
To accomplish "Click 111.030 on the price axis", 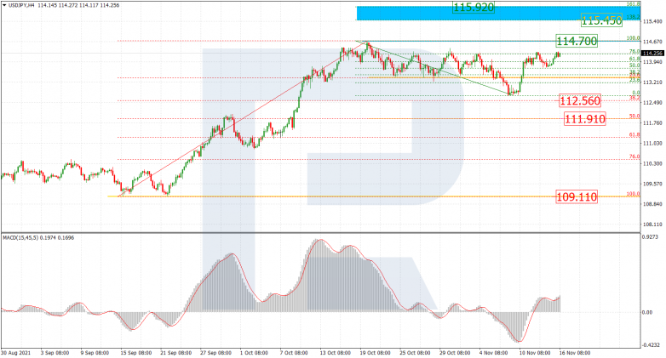I will click(653, 144).
